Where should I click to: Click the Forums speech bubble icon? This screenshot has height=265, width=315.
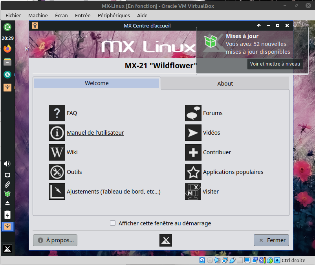pos(193,113)
